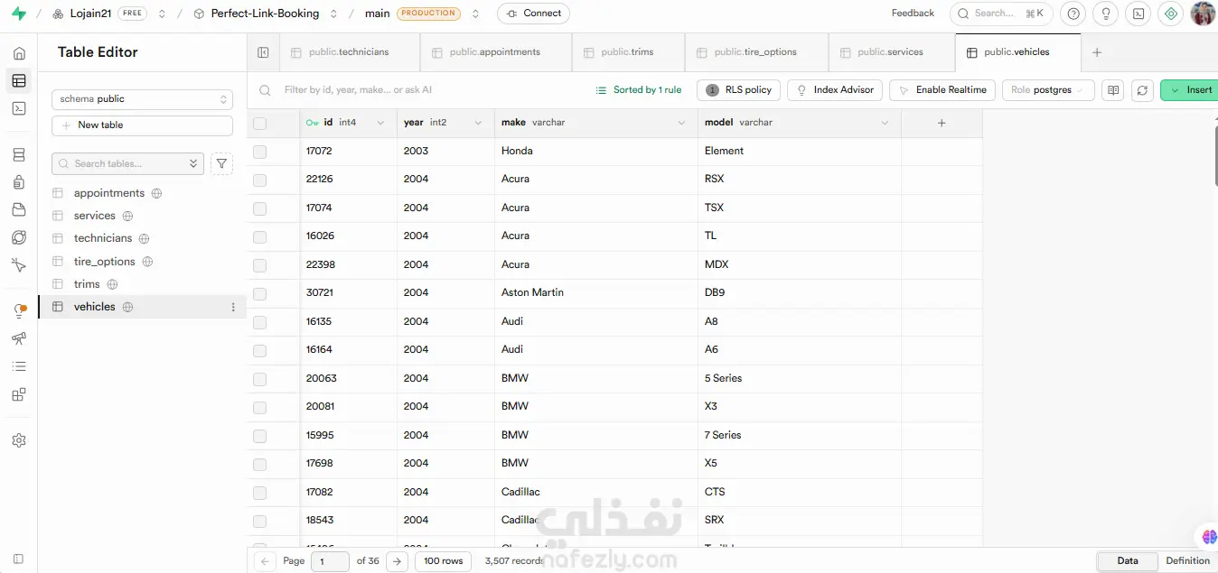Open the main branch switcher
Image resolution: width=1218 pixels, height=573 pixels.
point(475,14)
